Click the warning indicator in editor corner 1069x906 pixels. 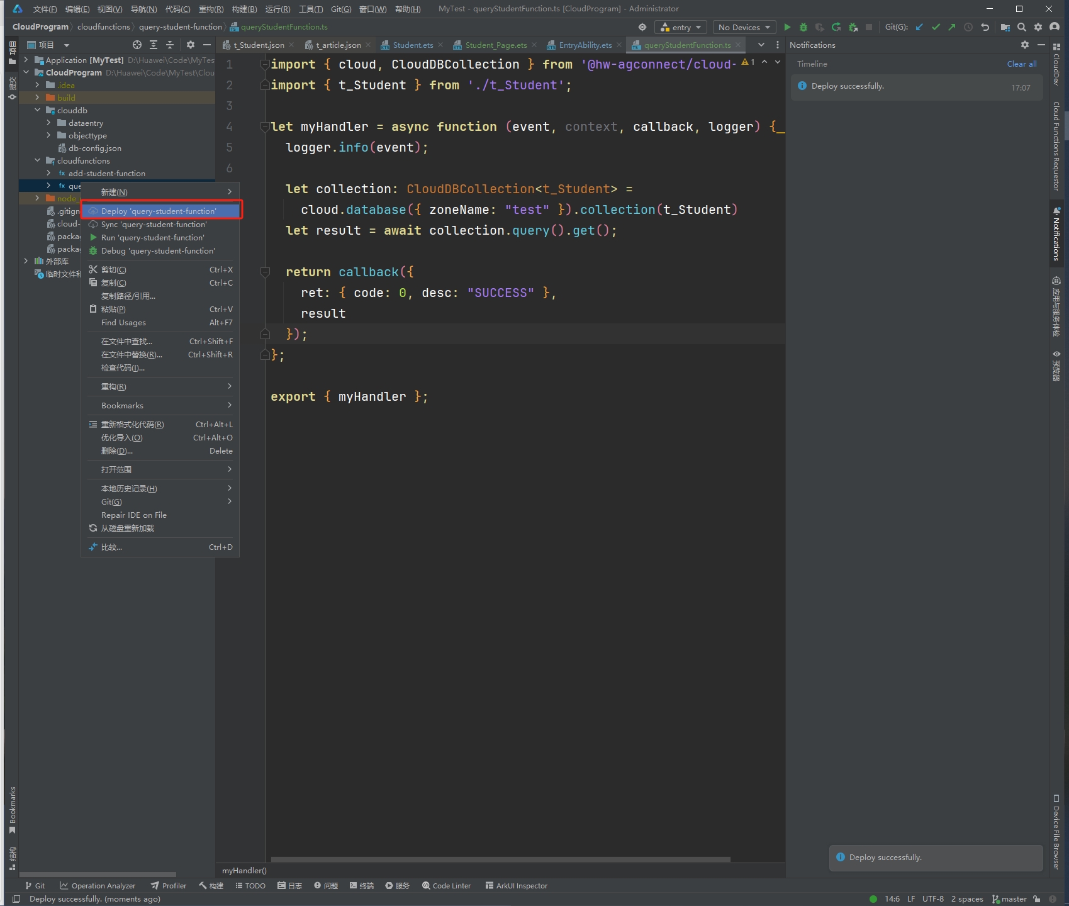click(x=747, y=62)
